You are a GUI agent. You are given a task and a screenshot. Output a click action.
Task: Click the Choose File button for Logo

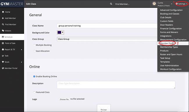pos(64,99)
